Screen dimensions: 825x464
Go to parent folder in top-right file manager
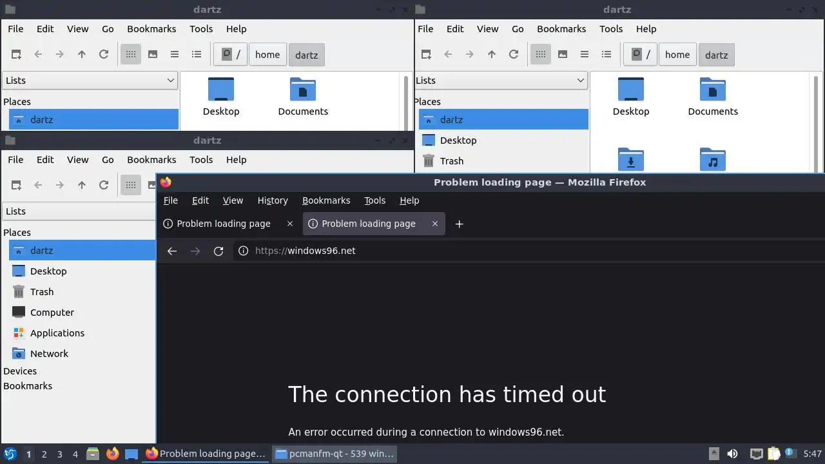coord(492,55)
